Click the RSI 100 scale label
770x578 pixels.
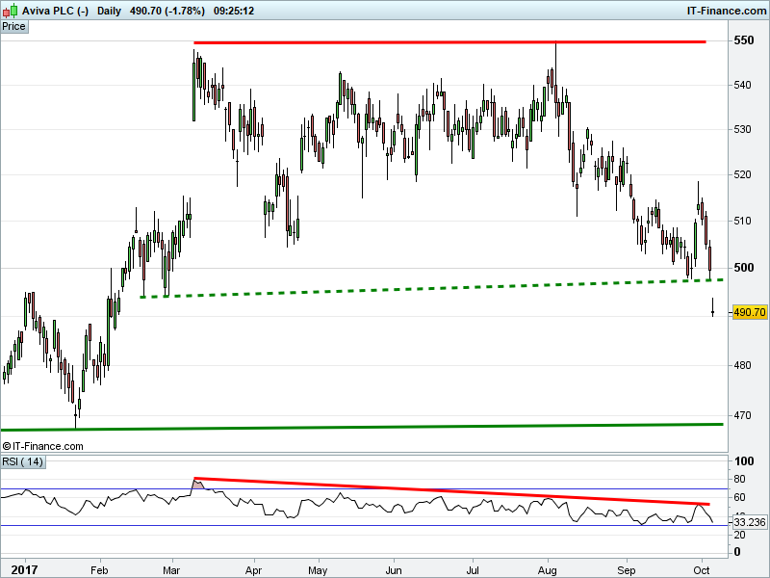[x=744, y=461]
